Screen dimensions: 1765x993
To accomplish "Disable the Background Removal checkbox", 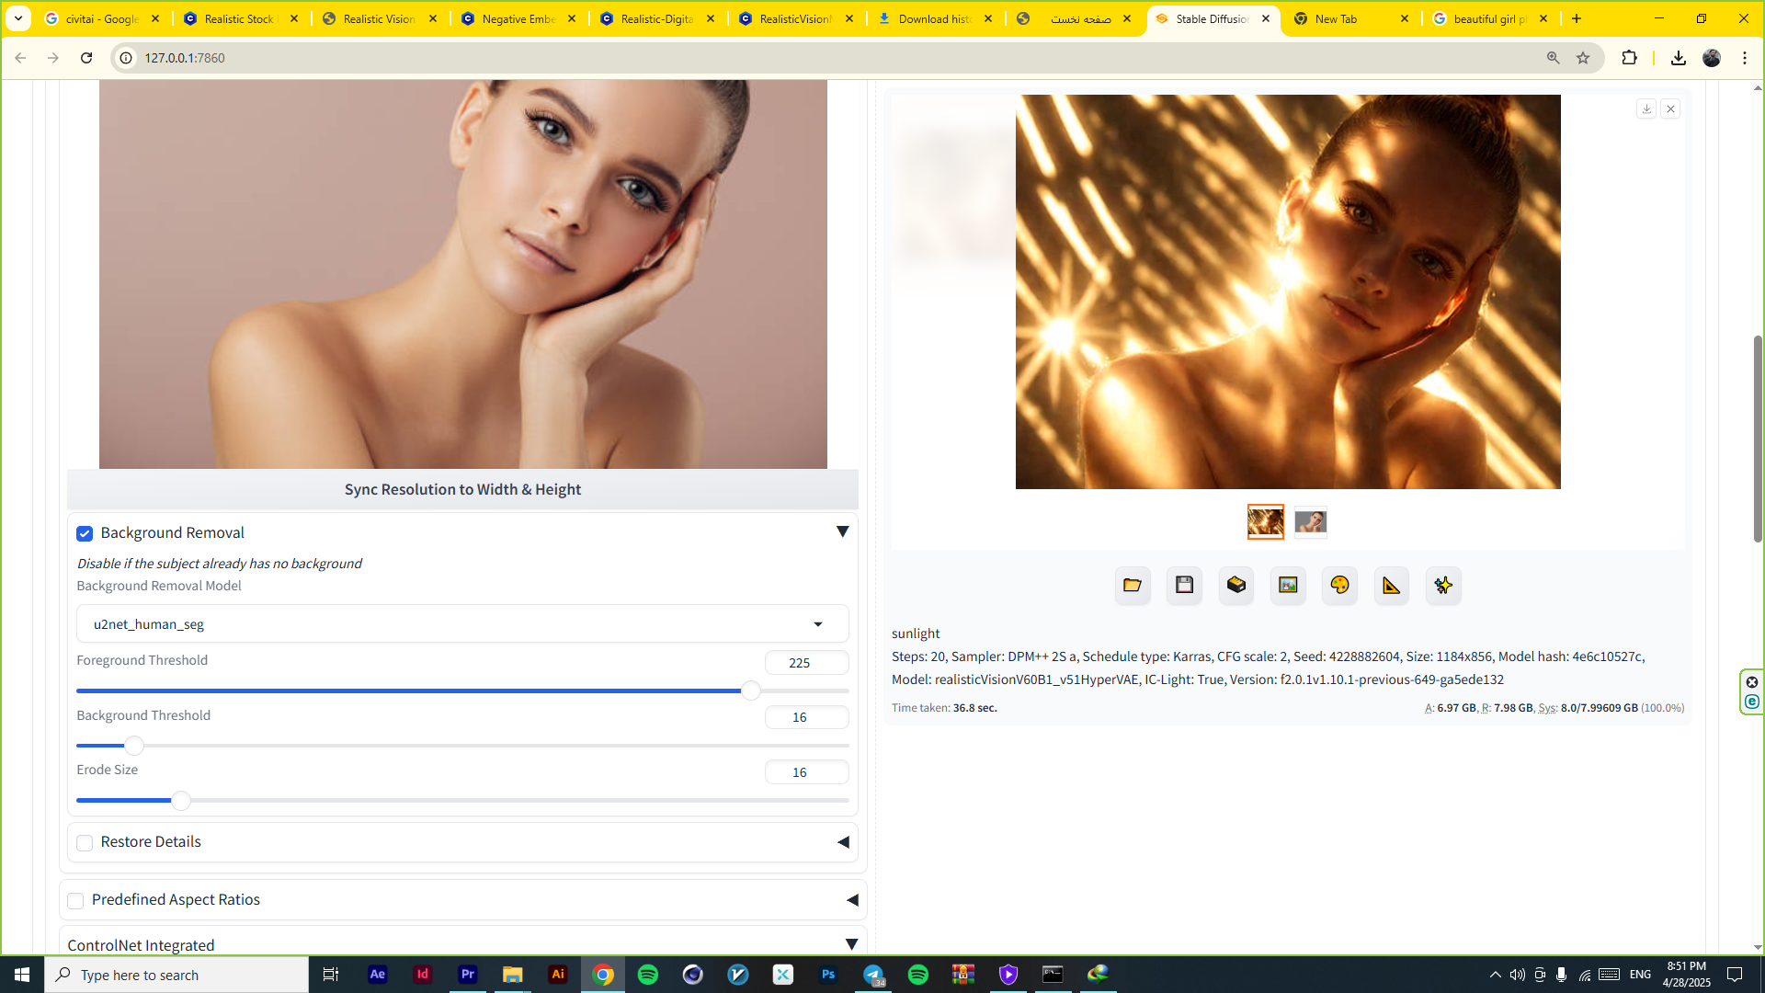I will click(x=85, y=534).
